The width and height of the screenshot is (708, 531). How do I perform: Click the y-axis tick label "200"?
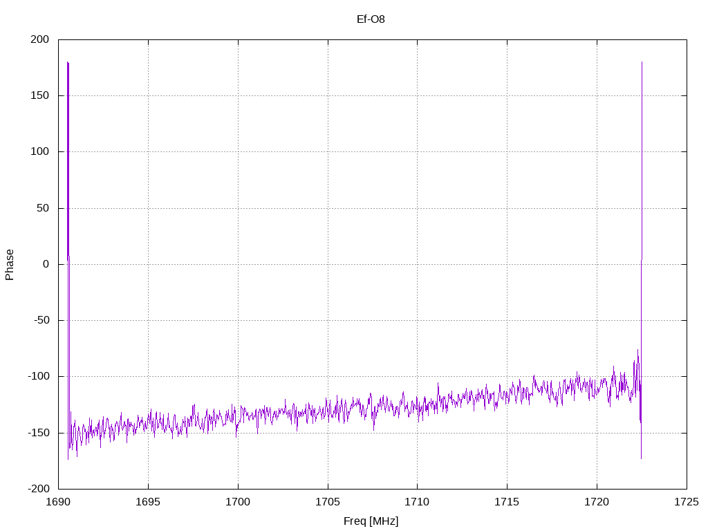(39, 39)
